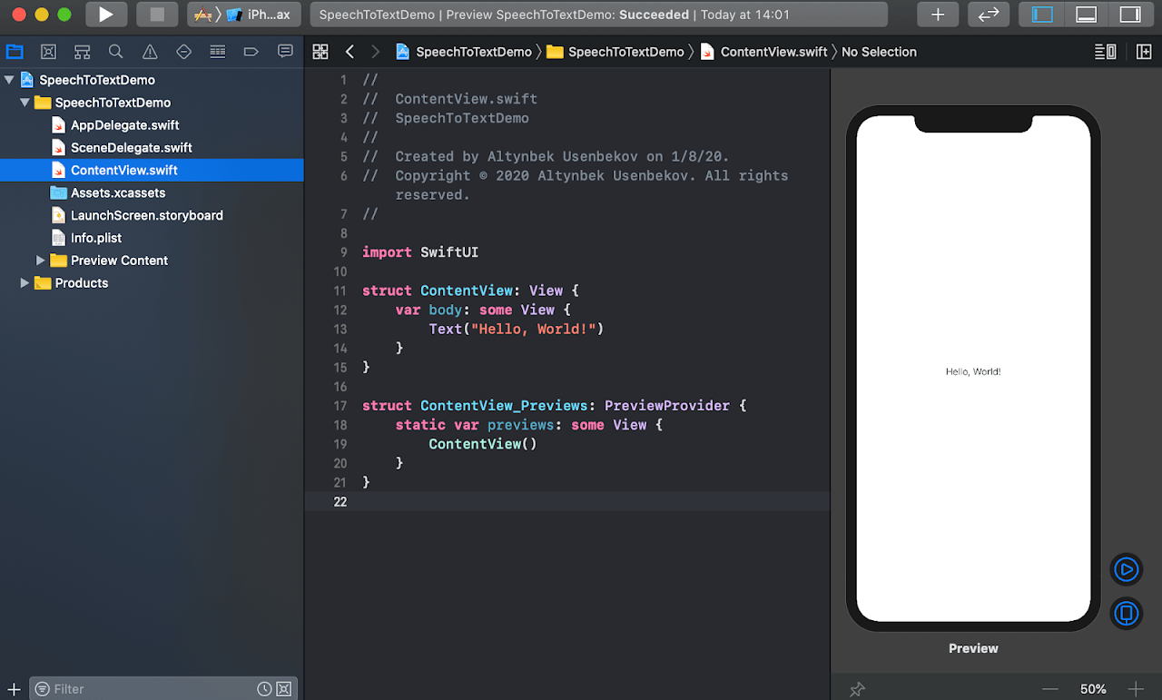Start Live Preview in canvas

coord(1126,569)
